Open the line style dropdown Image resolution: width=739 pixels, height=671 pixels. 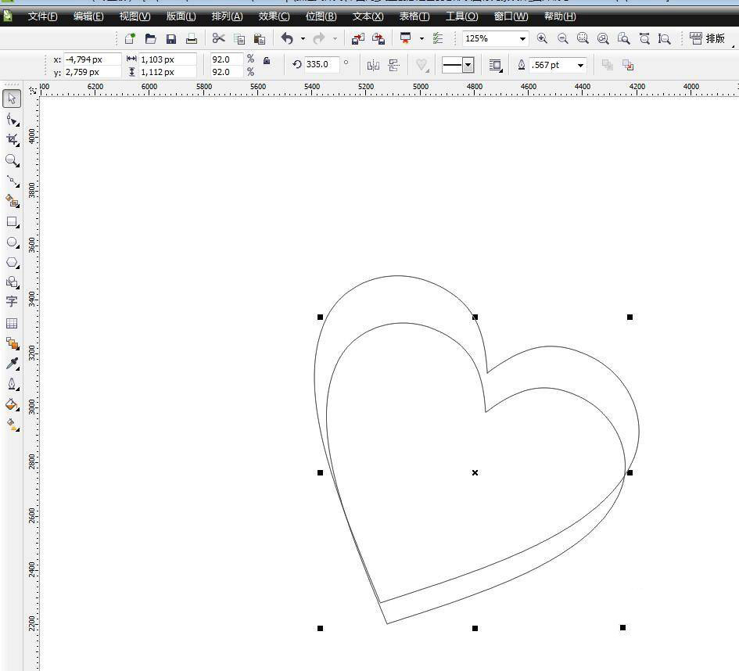coord(468,65)
